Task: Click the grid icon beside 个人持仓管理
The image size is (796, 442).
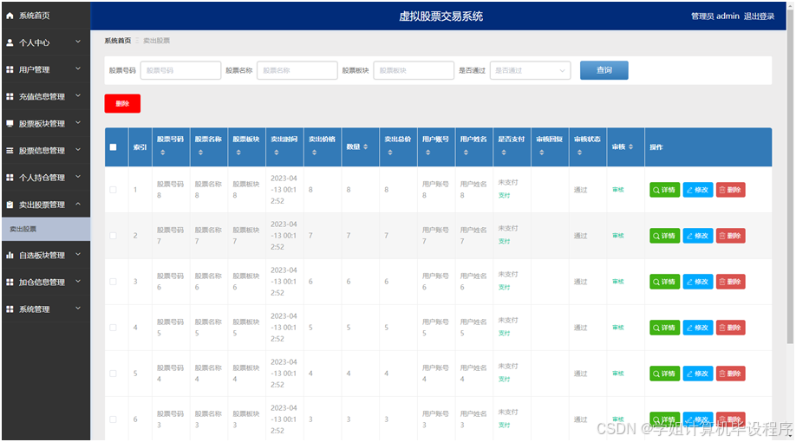Action: (x=10, y=178)
